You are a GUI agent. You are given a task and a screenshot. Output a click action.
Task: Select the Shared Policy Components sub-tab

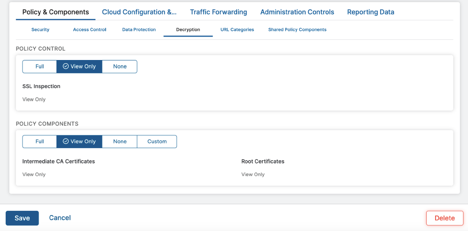pyautogui.click(x=297, y=30)
